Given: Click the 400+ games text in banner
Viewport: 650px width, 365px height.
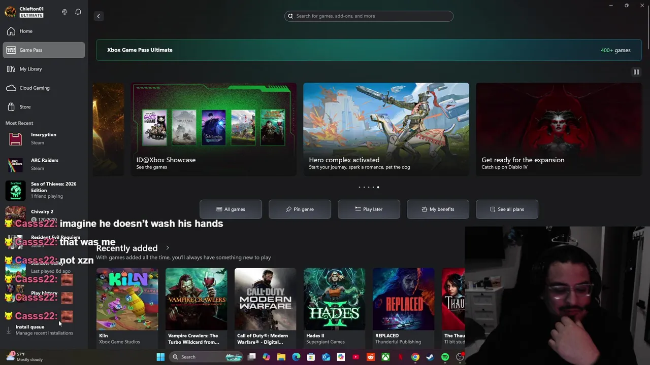Looking at the screenshot, I should pyautogui.click(x=615, y=50).
